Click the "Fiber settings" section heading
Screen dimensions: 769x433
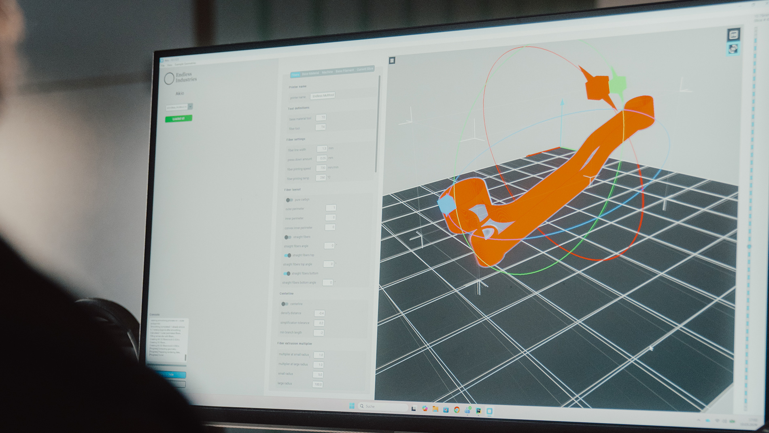tap(296, 139)
